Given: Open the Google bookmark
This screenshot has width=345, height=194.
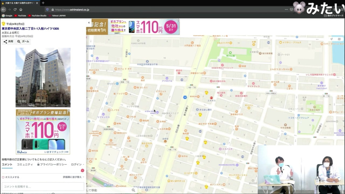Looking at the screenshot, I should [7, 15].
